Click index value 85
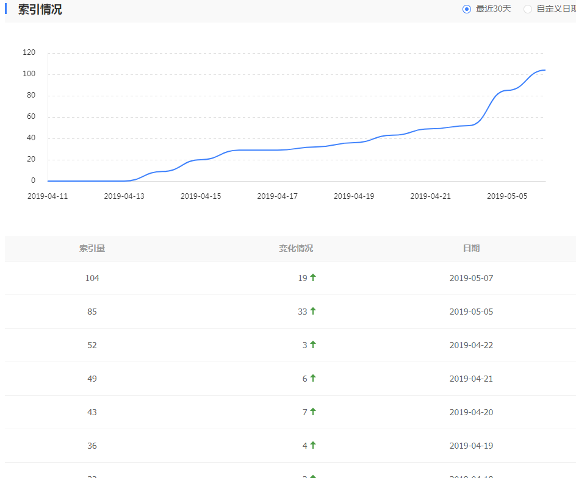576x478 pixels. click(x=92, y=312)
